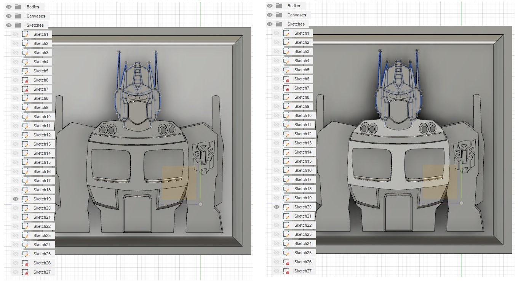Select the "Bodies" label in right browser
The height and width of the screenshot is (285, 518).
pyautogui.click(x=294, y=6)
